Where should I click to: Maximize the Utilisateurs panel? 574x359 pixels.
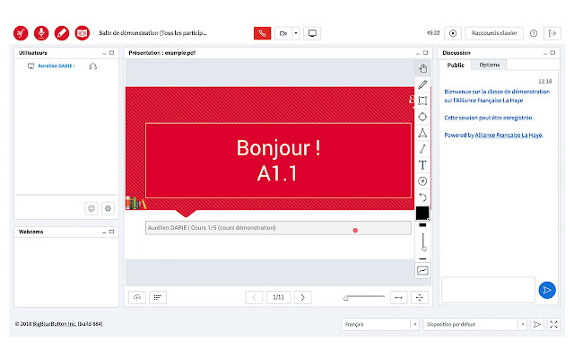click(111, 53)
